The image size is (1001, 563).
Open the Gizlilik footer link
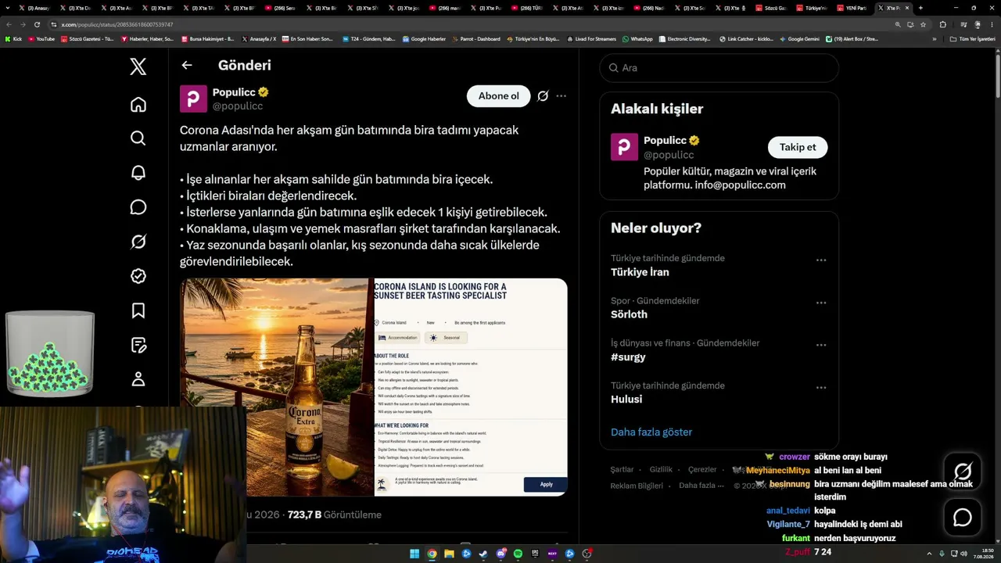point(661,469)
